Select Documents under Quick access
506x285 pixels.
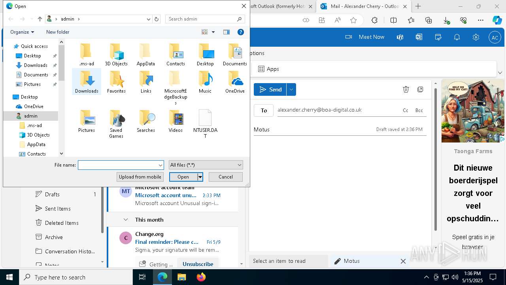point(36,75)
